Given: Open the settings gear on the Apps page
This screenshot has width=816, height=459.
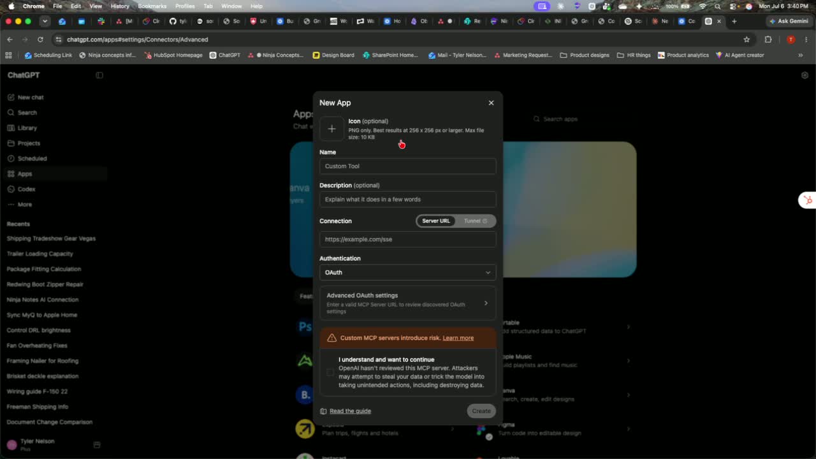Looking at the screenshot, I should 805,75.
